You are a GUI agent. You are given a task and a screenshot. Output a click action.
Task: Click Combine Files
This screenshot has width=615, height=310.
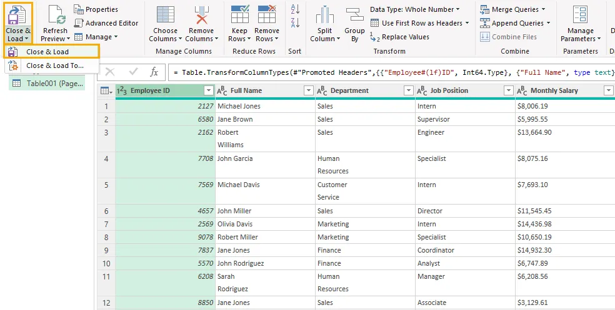click(x=509, y=37)
